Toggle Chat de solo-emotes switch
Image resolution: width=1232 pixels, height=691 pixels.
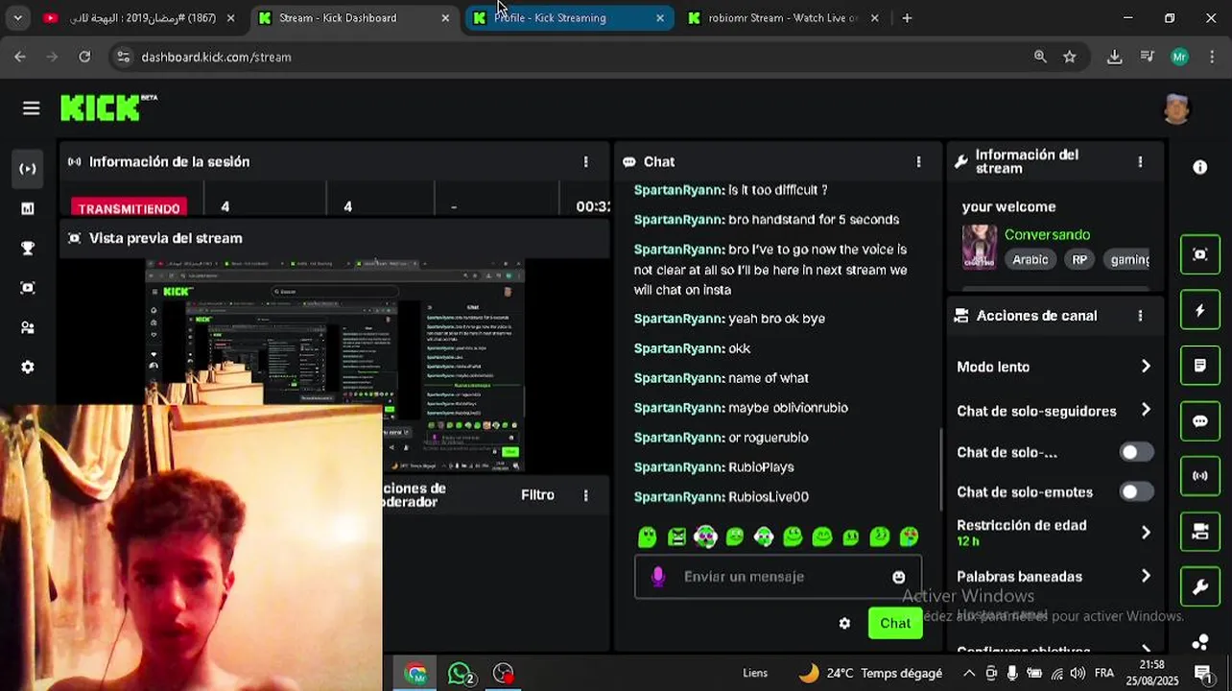(1137, 492)
